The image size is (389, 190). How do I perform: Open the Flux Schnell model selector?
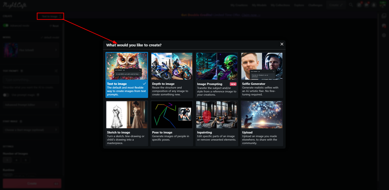(31, 50)
